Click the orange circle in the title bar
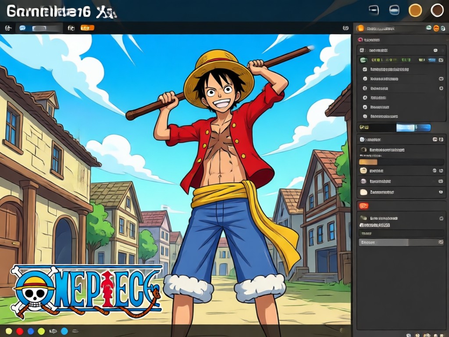This screenshot has height=337, width=449. 415,11
